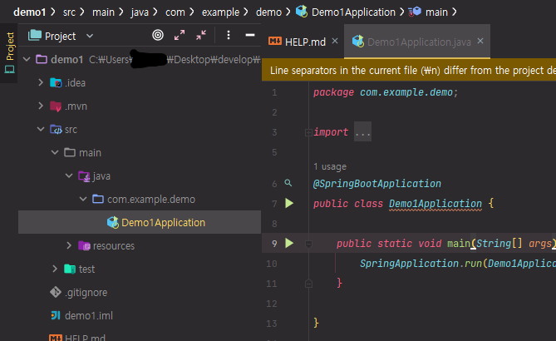This screenshot has width=556, height=341.
Task: Click Demo1Application in the breadcrumb bar
Action: (346, 12)
